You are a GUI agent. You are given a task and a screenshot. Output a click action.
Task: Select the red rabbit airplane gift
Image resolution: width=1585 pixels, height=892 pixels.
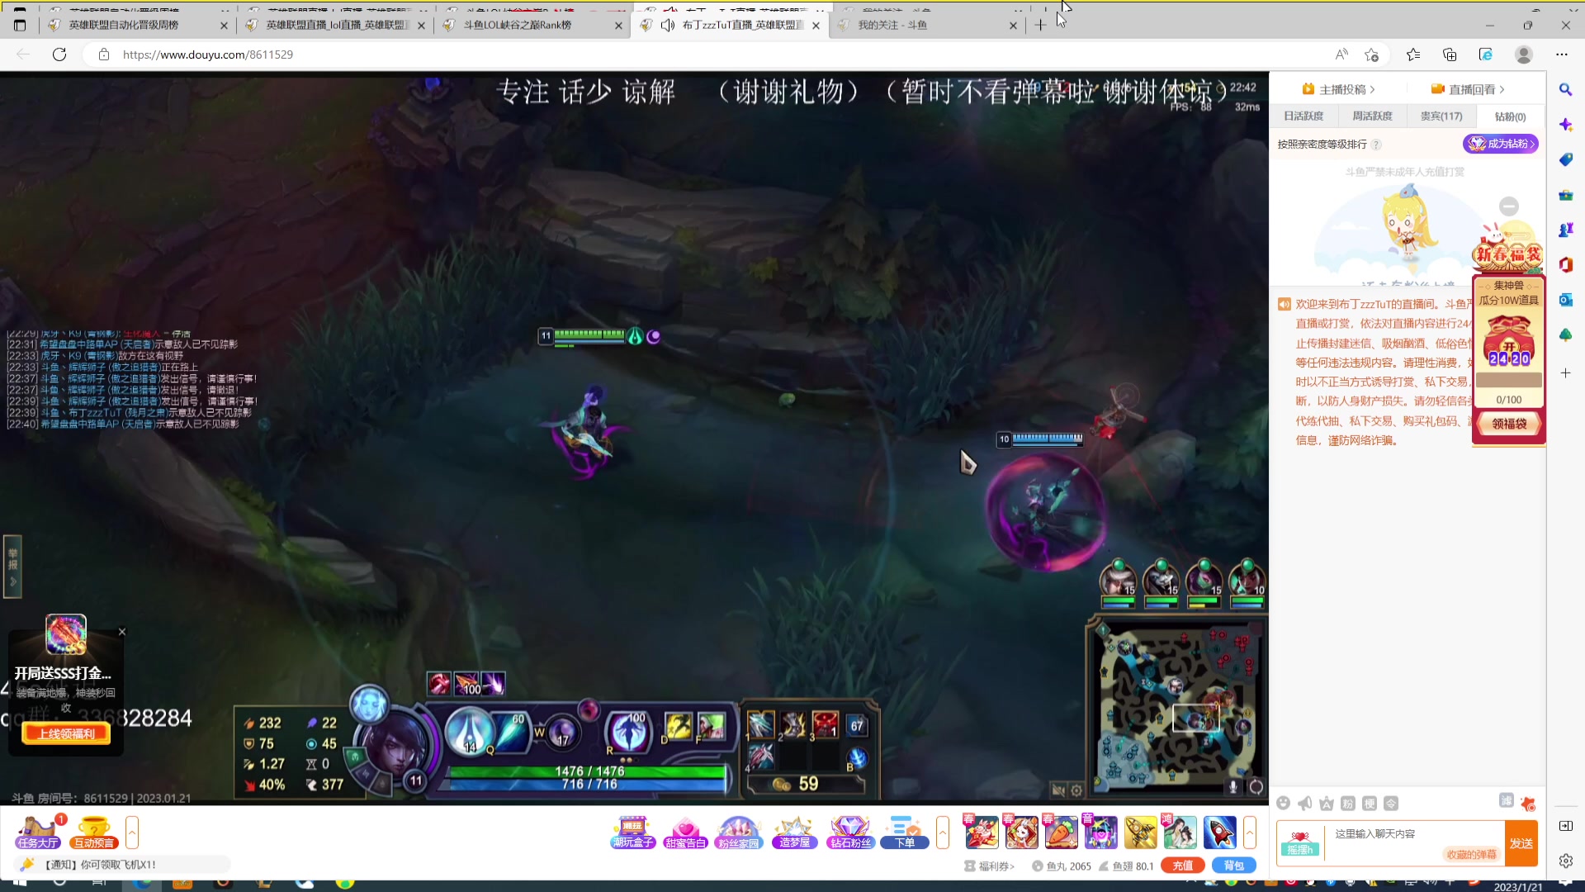(x=982, y=833)
